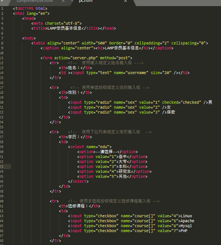Viewport: 221px width, 245px height.
Task: Click the method "post" value
Action: 123,58
